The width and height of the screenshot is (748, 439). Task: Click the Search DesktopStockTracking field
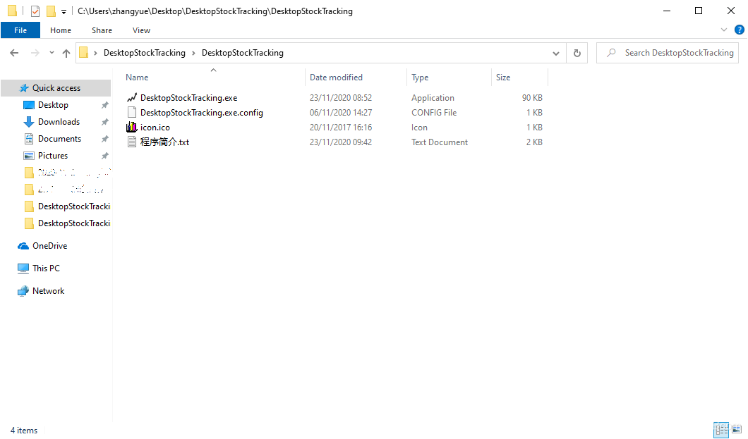click(x=668, y=53)
